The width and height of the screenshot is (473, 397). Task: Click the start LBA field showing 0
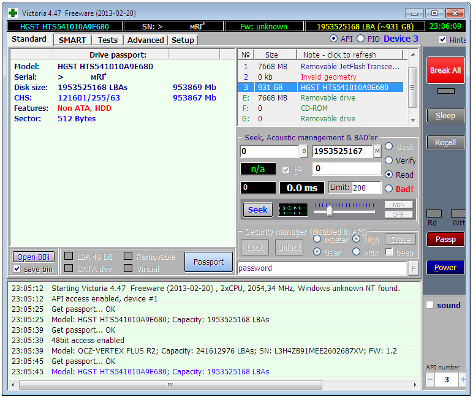point(270,151)
